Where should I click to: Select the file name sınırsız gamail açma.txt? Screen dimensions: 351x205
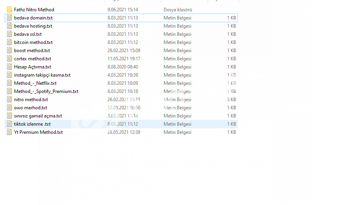38,116
